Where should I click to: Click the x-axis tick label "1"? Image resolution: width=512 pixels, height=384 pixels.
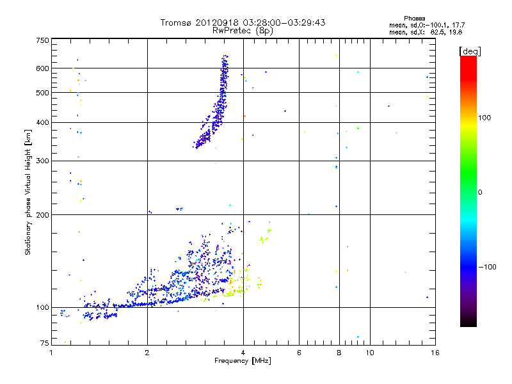(52, 353)
